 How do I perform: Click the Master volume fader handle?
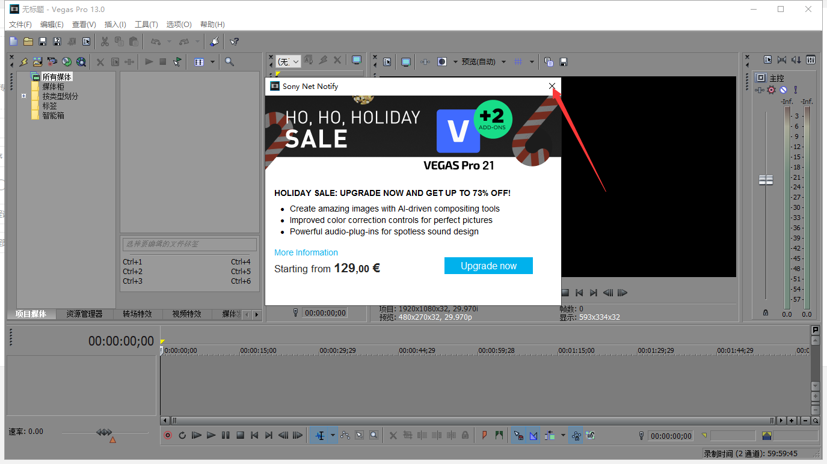coord(766,180)
